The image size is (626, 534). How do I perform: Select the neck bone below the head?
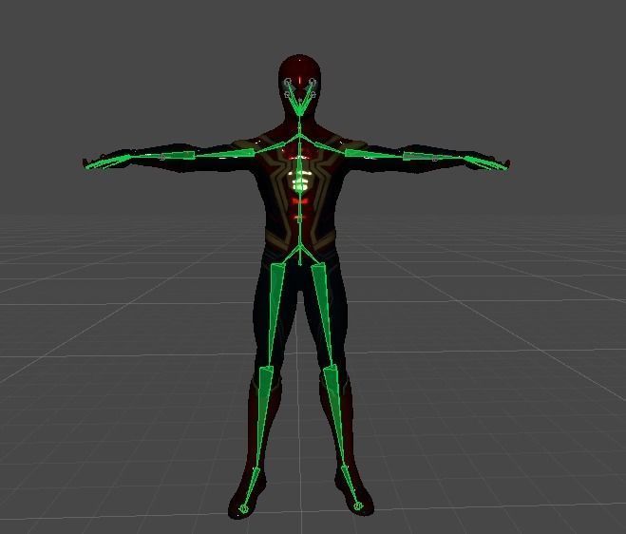[x=299, y=125]
